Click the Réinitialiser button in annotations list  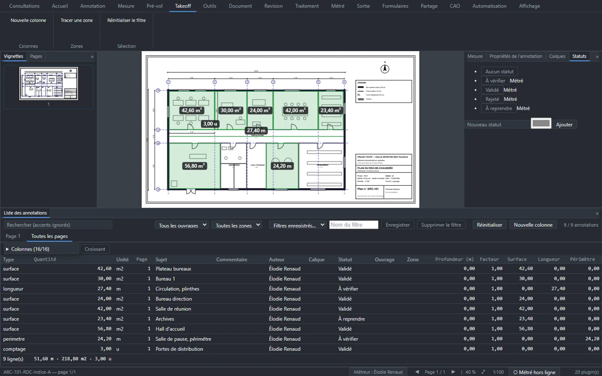coord(489,225)
